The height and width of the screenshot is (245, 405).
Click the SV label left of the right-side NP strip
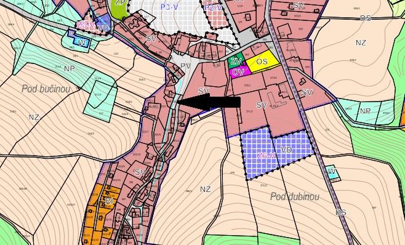coord(307,92)
